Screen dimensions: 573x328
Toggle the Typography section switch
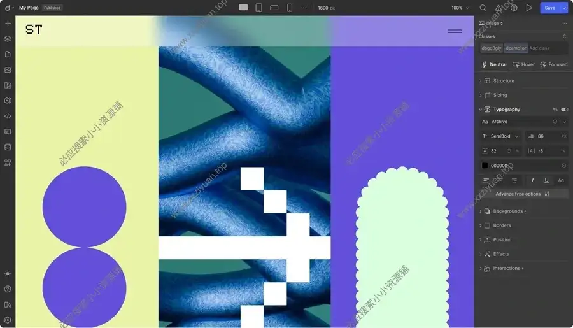[565, 110]
